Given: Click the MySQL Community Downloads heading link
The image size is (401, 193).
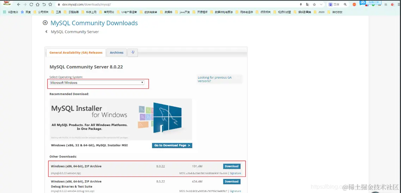Looking at the screenshot, I should pyautogui.click(x=94, y=23).
